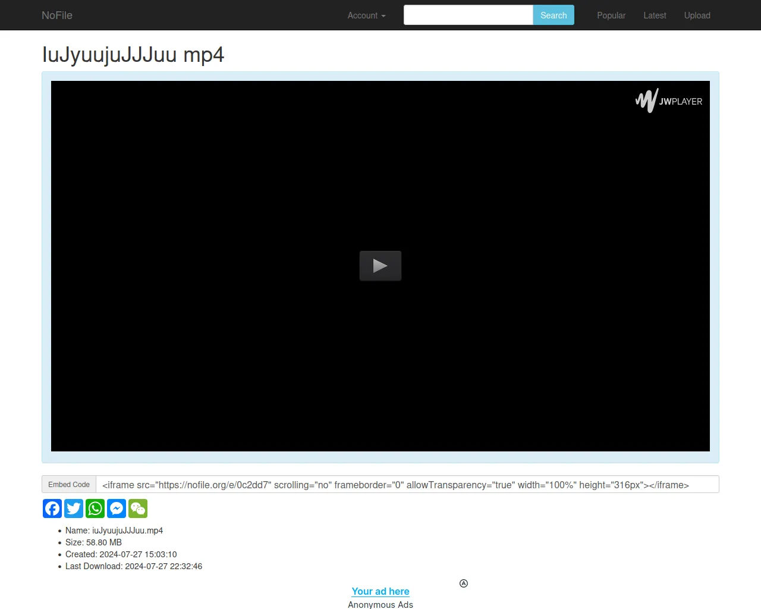Go to the NoFile home link
The image size is (761, 609).
57,15
